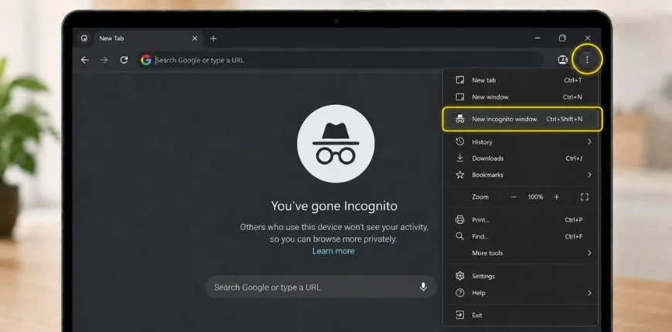Click the 100% zoom value
Viewport: 672px width, 332px height.
coord(535,197)
